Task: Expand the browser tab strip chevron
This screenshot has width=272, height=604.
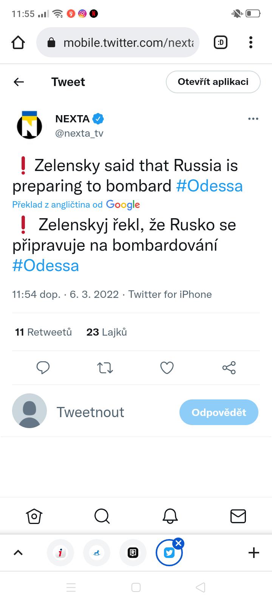Action: [18, 553]
